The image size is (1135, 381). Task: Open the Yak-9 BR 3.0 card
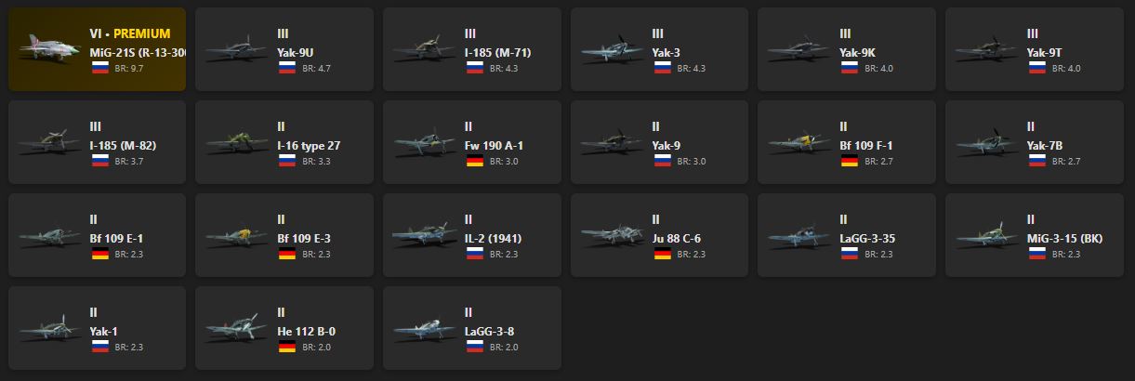(659, 142)
